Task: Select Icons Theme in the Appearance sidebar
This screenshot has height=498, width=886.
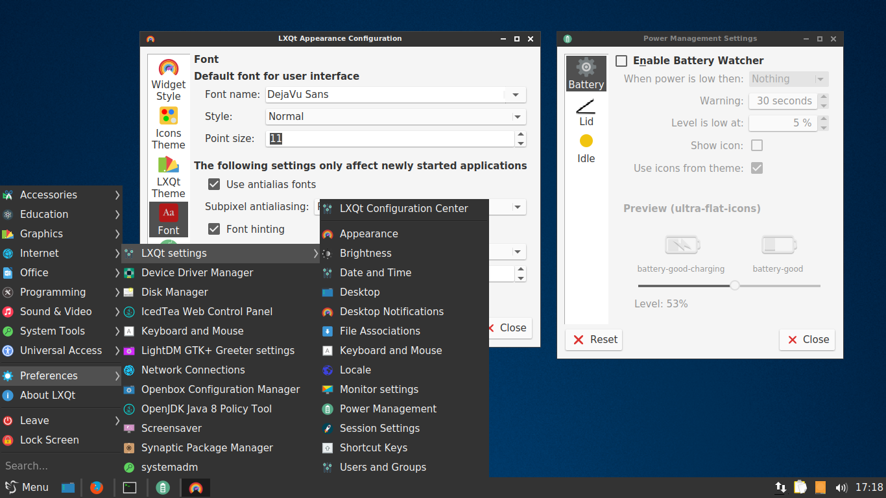Action: 169,128
